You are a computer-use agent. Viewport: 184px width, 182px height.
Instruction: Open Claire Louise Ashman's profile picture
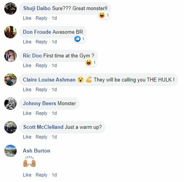click(10, 80)
